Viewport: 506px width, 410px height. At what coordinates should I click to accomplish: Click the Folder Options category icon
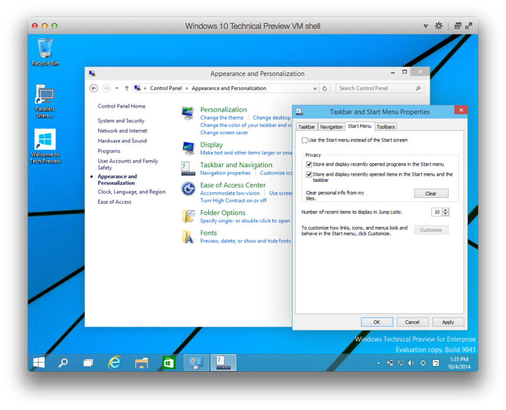[x=188, y=216]
